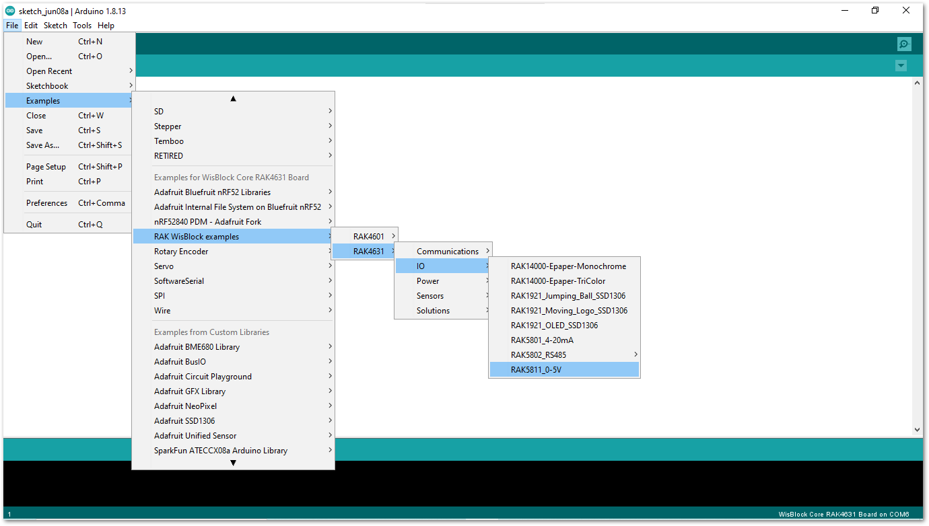Open Adafruit Bluefruit nRF52 Libraries examples
Image resolution: width=929 pixels, height=526 pixels.
[233, 192]
